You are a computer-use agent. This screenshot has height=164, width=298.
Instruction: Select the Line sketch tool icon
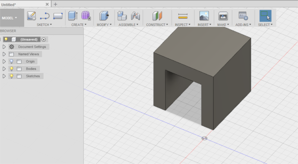pos(45,16)
